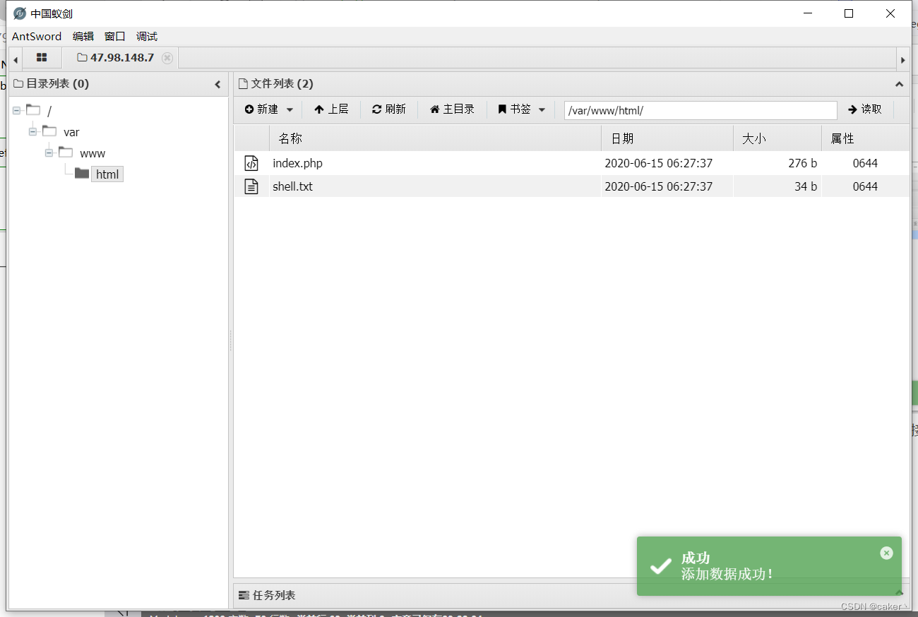Screen dimensions: 918x617
Task: Open the 调试 menu
Action: click(x=147, y=36)
